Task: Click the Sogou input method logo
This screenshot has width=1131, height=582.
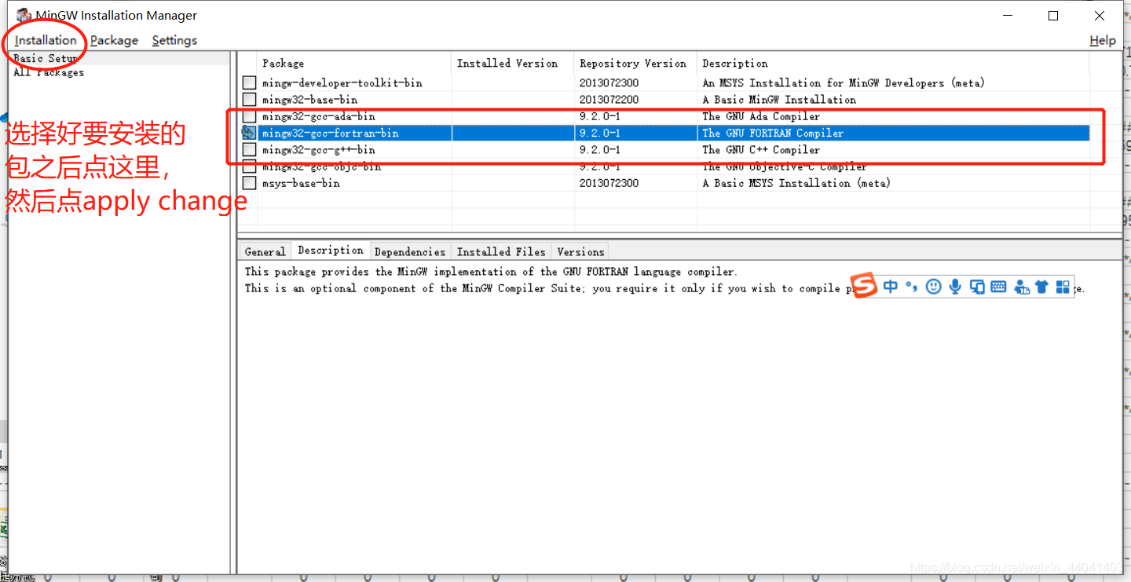Action: pos(865,286)
